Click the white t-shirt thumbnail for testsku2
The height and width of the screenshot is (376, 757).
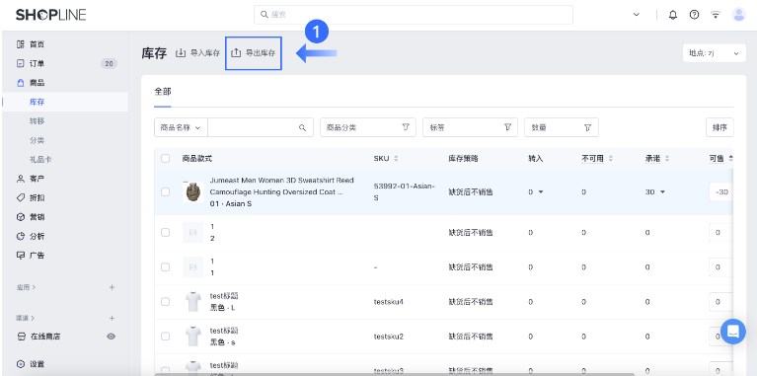point(192,337)
